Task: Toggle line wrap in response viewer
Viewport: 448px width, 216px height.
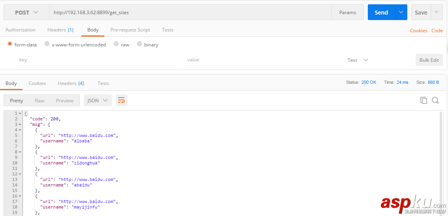Action: (122, 100)
